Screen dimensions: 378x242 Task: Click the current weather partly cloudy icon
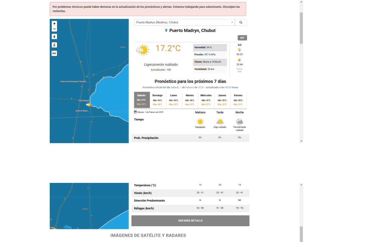pyautogui.click(x=142, y=50)
